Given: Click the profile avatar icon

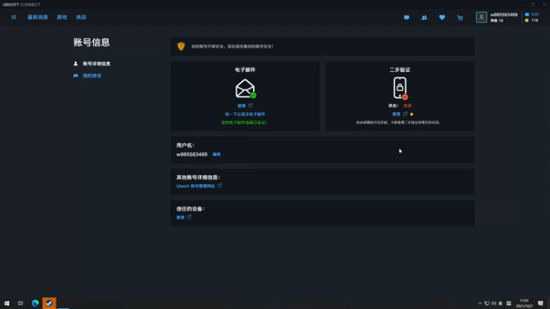Looking at the screenshot, I should (481, 17).
